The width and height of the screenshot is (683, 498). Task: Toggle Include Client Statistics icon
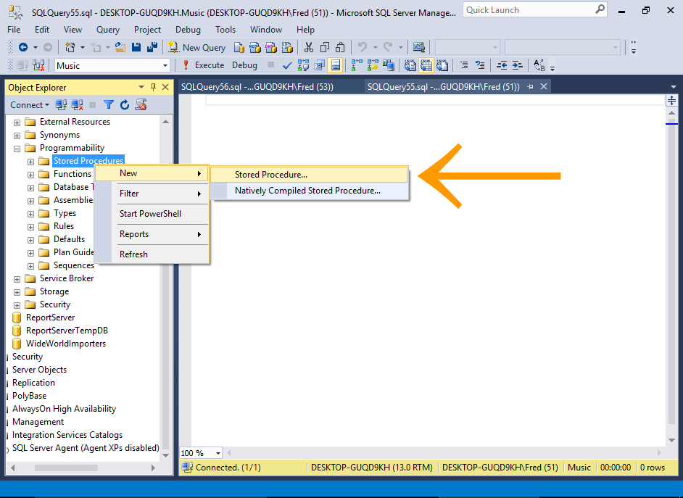[x=389, y=66]
